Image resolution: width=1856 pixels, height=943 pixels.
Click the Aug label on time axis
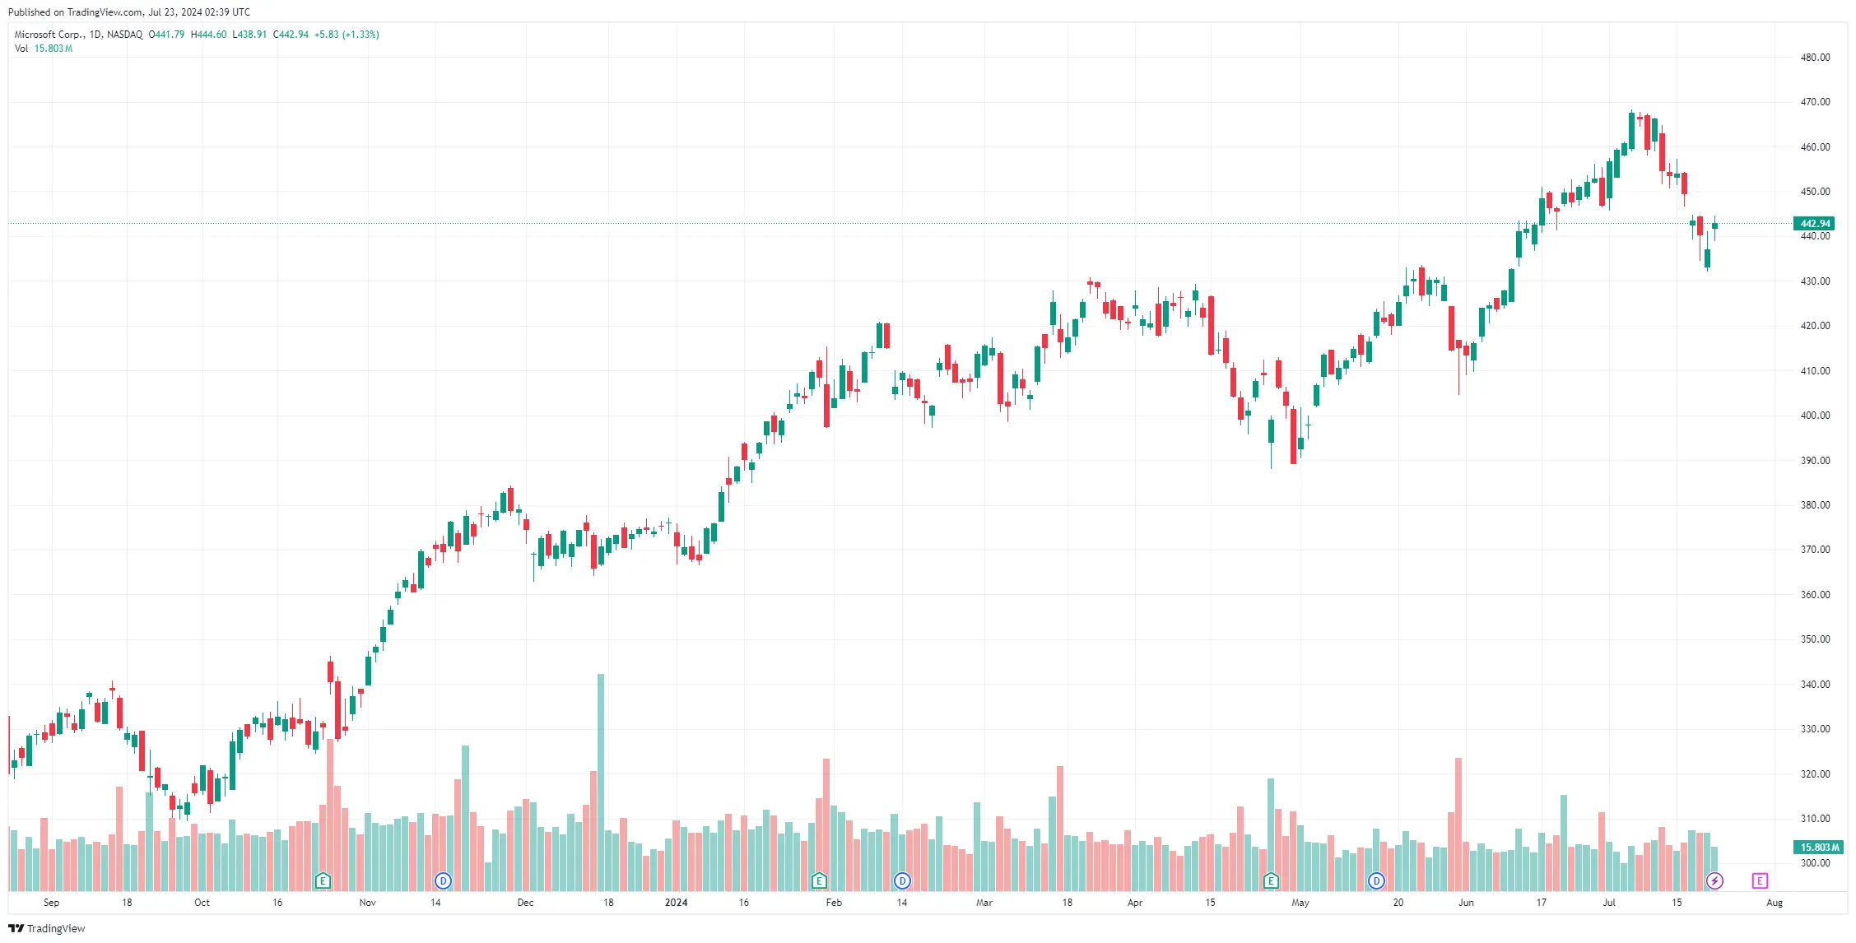(1775, 903)
